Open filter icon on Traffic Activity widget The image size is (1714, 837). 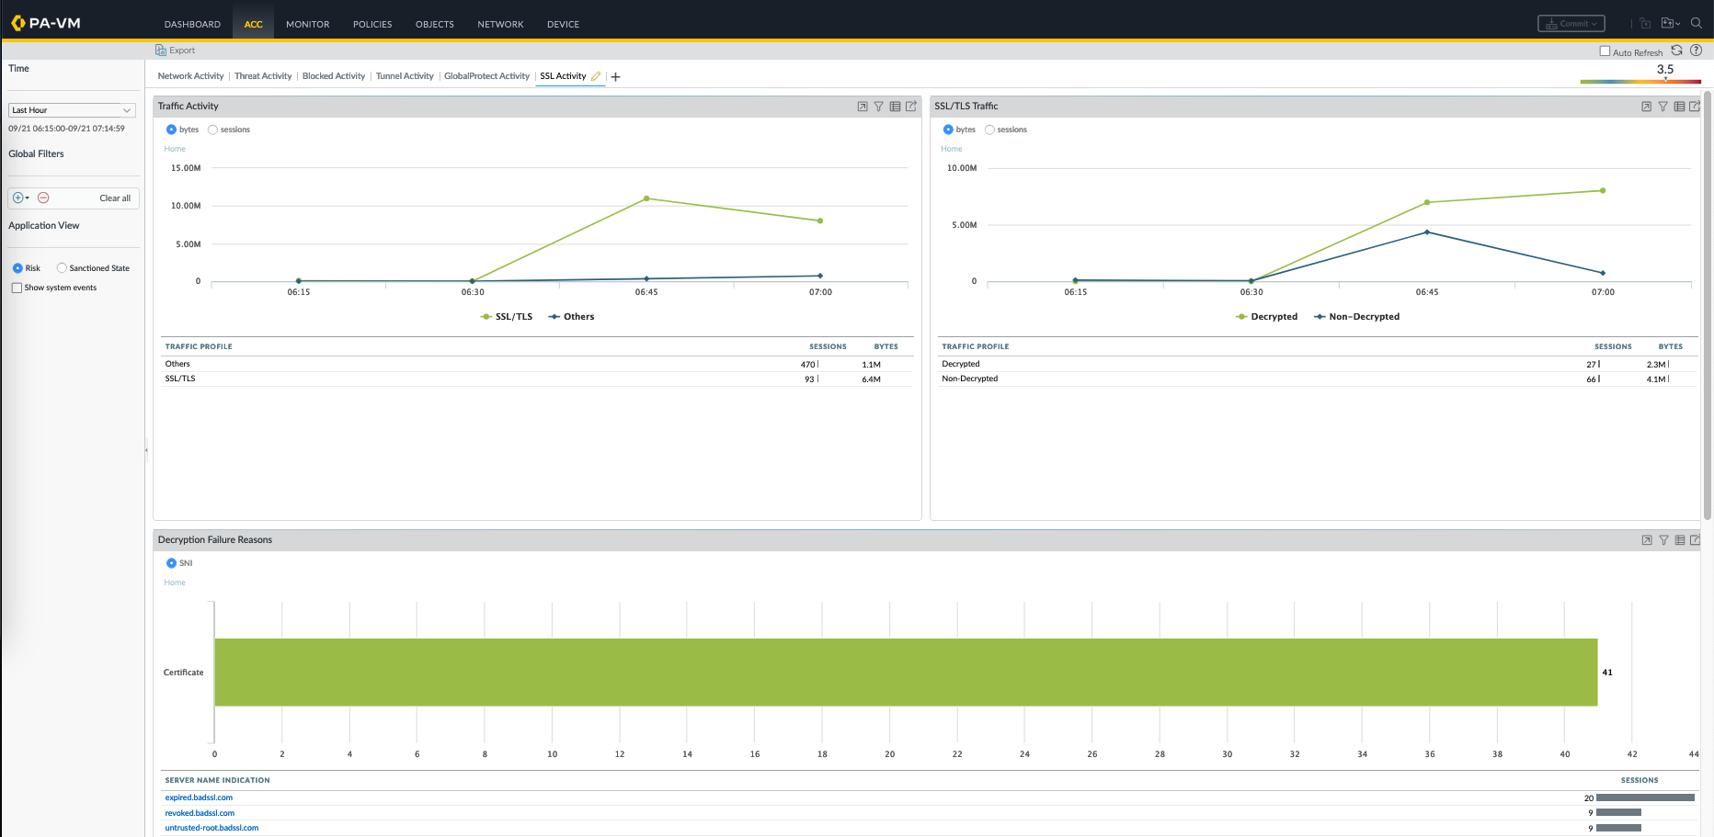point(878,107)
